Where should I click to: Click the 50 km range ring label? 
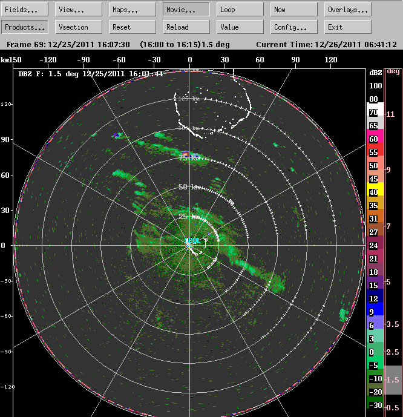pos(189,187)
